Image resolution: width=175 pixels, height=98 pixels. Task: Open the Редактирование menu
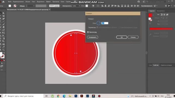(18, 2)
